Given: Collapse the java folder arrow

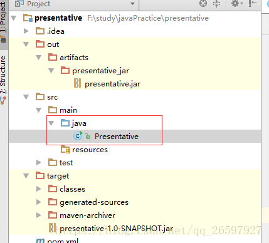Looking at the screenshot, I should (x=51, y=123).
